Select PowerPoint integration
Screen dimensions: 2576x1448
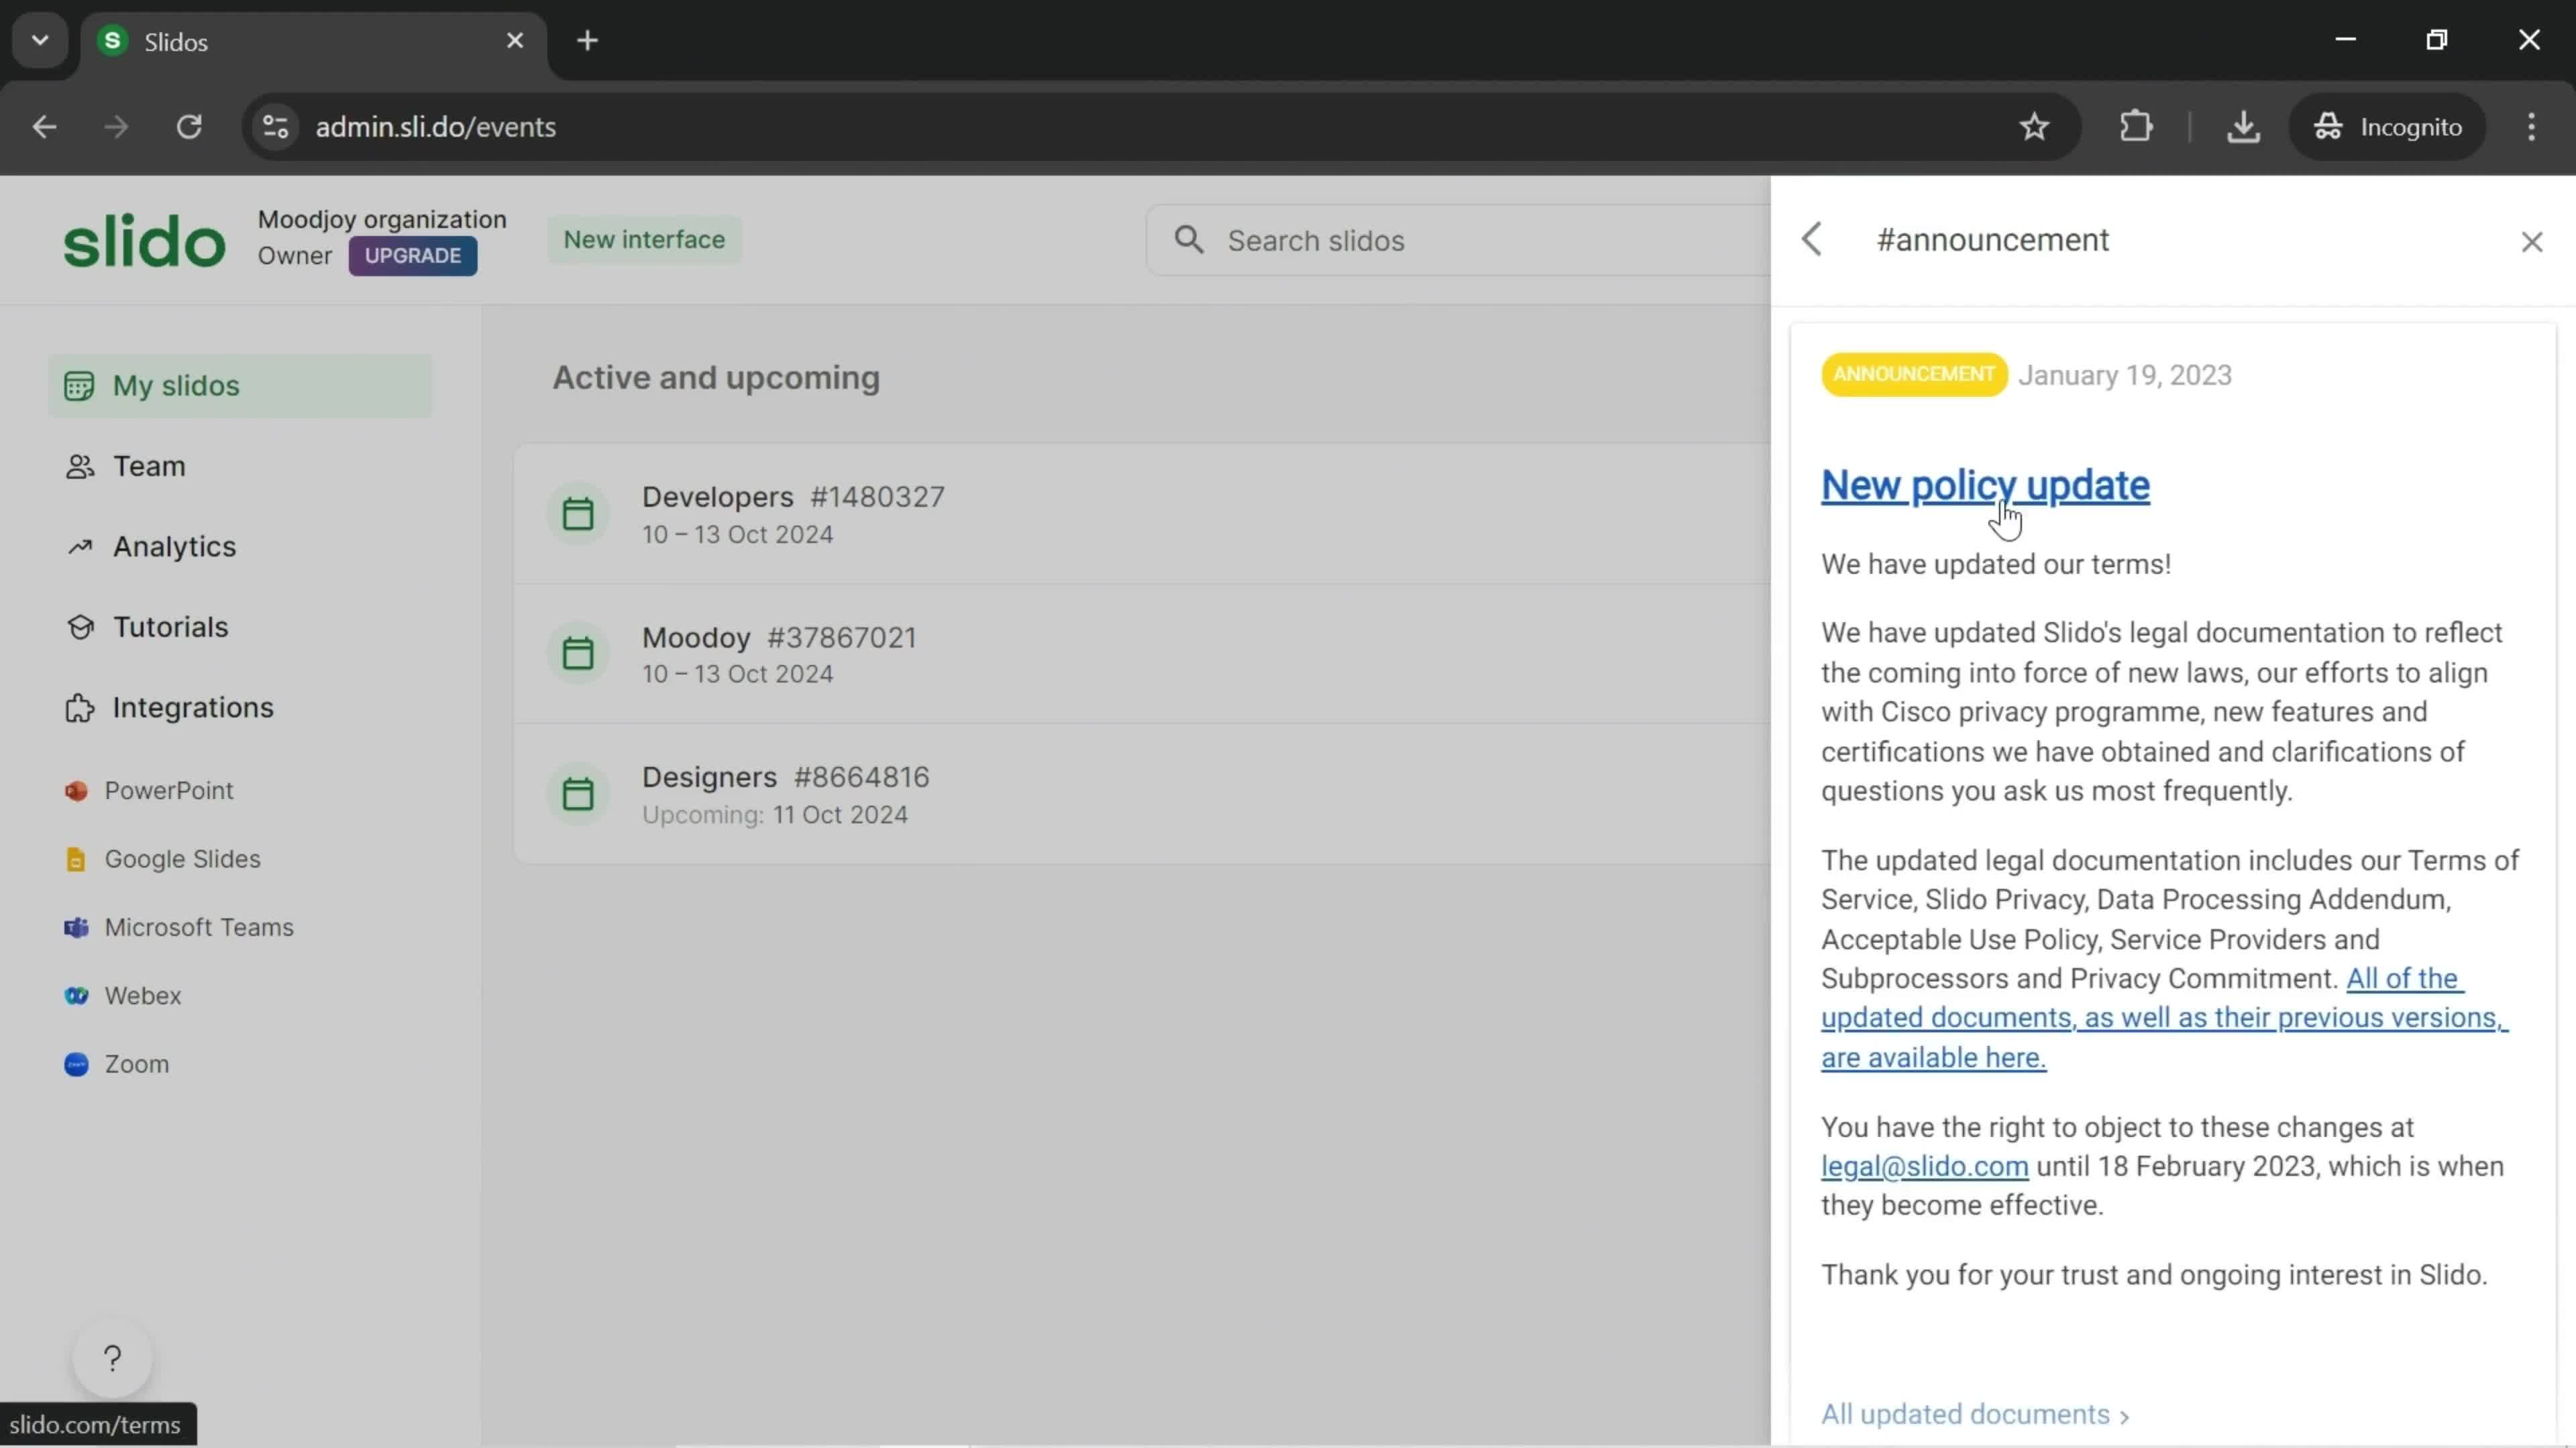169,790
